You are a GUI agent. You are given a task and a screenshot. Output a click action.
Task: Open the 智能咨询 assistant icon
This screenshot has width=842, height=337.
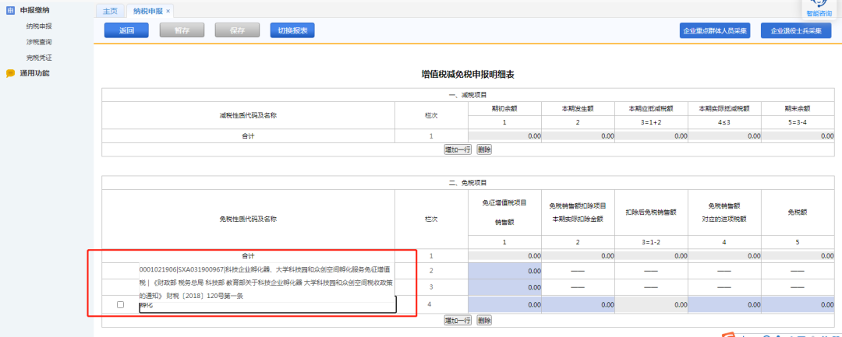coord(819,5)
